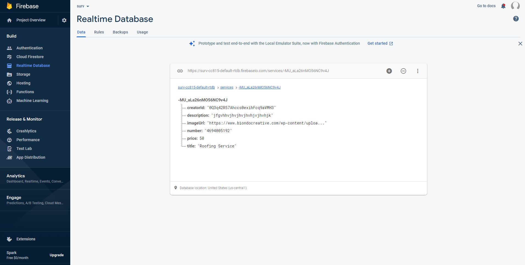Click the Extensions icon in sidebar
The width and height of the screenshot is (525, 265).
point(9,239)
